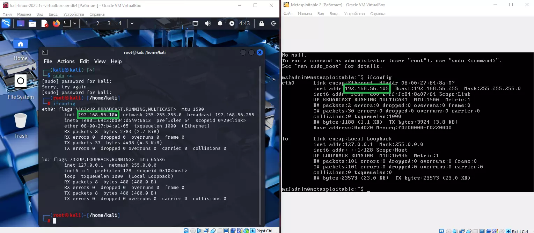Open Вид menu in Kali VirtualBox window
Screen dimensions: 534x233
tap(40, 14)
